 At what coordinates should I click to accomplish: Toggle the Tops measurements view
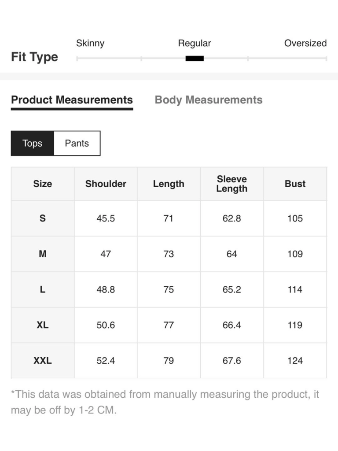pos(32,143)
